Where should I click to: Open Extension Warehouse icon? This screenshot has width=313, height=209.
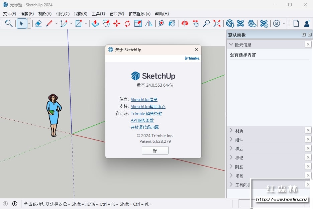point(240,23)
